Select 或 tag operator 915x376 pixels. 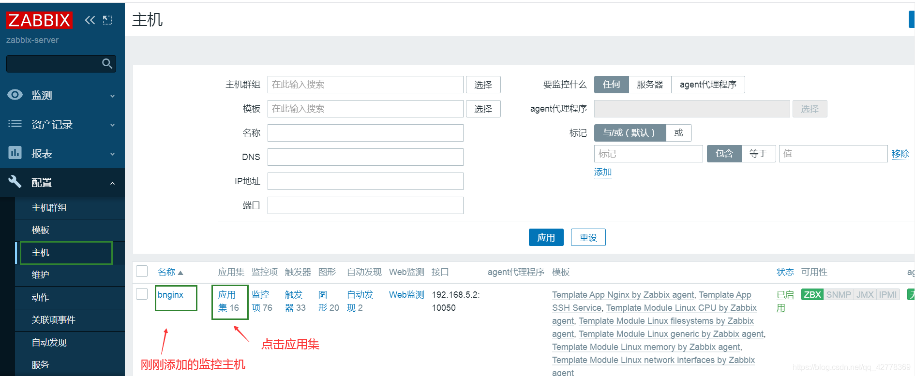679,133
